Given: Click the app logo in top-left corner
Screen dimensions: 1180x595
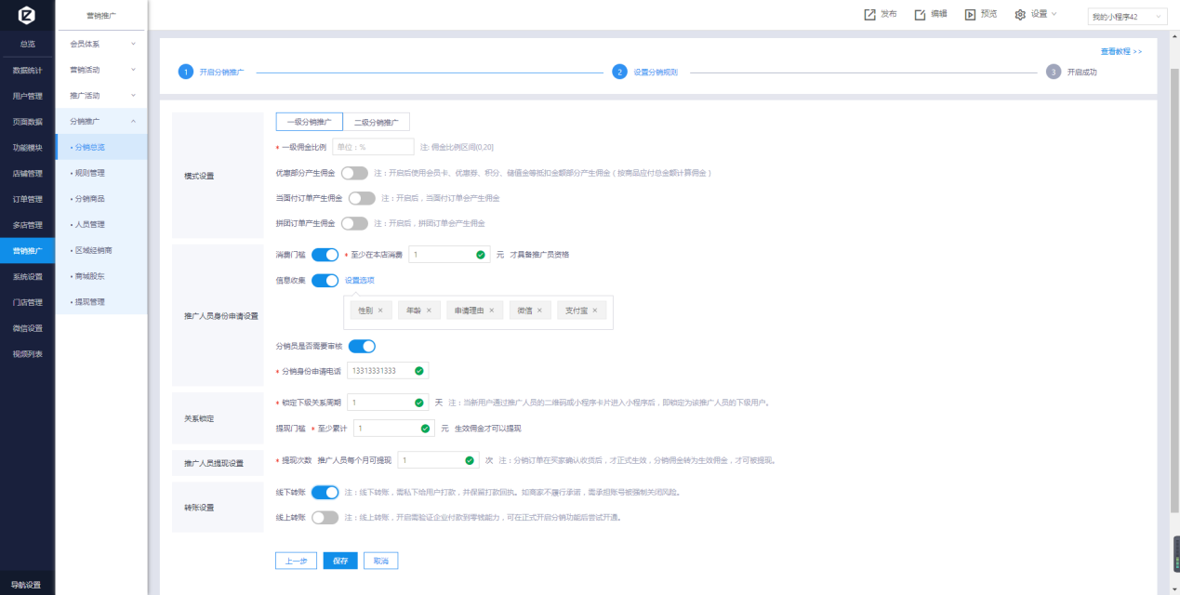Looking at the screenshot, I should [27, 16].
